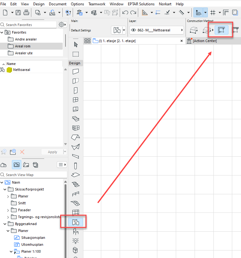Image resolution: width=241 pixels, height=258 pixels.
Task: Toggle visibility eye of layer 862 Nettoareal
Action: [134, 30]
